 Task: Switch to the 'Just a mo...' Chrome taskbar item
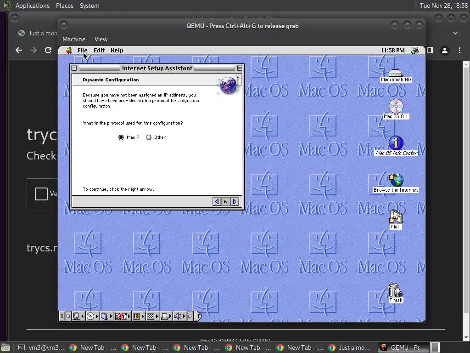tap(350, 347)
